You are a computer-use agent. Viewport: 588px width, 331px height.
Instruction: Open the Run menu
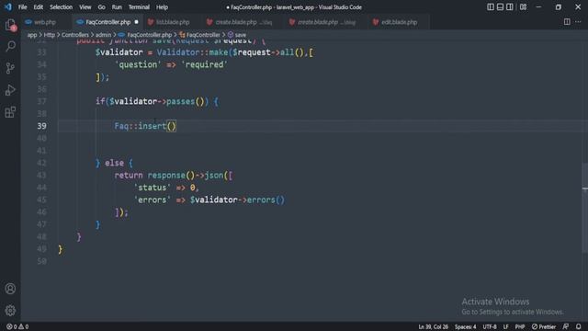(117, 7)
